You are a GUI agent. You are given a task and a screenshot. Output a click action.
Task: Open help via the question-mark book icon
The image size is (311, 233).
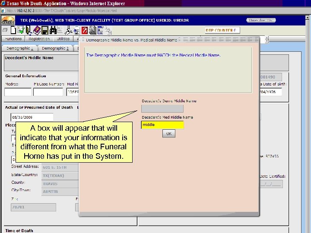point(37,30)
